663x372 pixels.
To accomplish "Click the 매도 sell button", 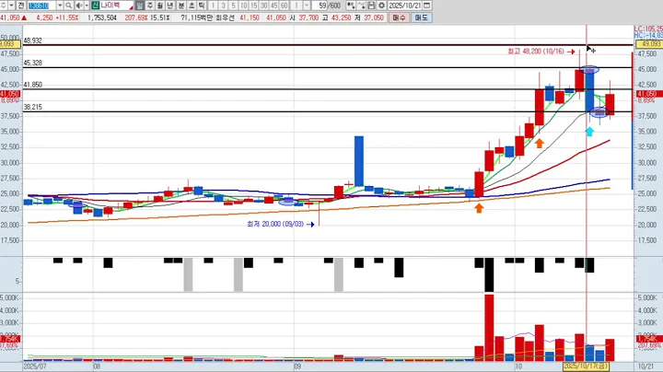I will tap(421, 17).
